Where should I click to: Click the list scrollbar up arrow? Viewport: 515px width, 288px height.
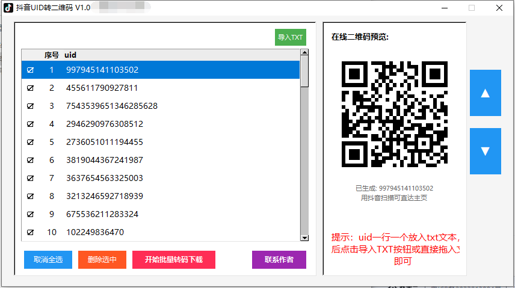pos(304,52)
